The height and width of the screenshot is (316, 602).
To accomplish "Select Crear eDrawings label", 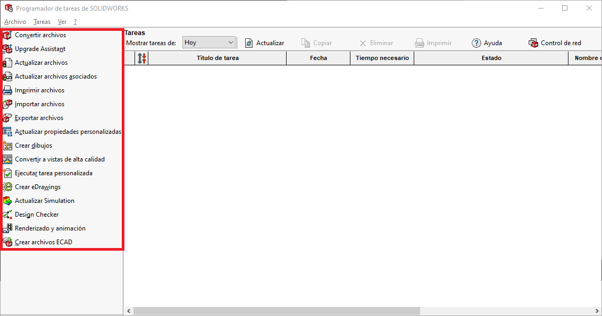I will [38, 187].
